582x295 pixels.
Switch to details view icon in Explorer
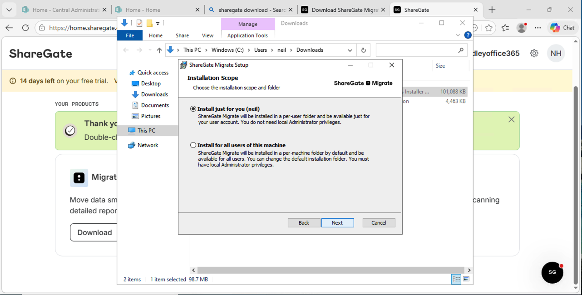click(456, 279)
